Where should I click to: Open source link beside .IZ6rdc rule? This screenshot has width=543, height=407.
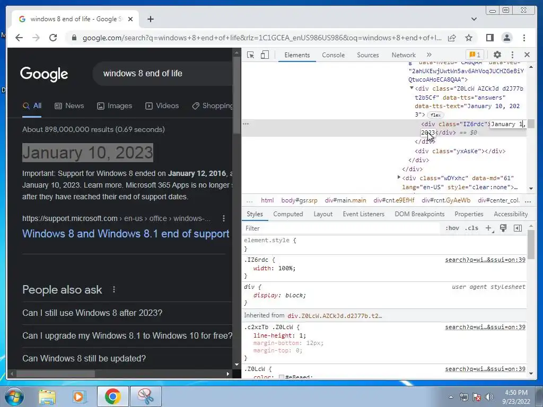point(485,260)
